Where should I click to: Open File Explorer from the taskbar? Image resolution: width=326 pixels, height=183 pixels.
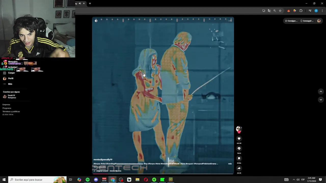(138, 180)
